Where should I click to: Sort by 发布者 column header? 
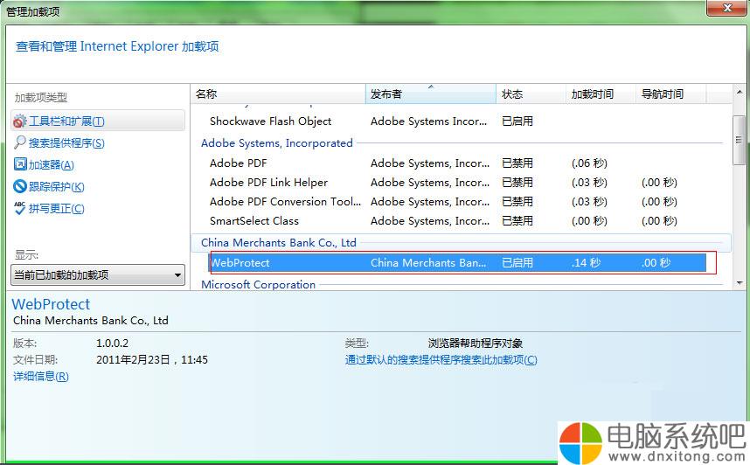430,94
